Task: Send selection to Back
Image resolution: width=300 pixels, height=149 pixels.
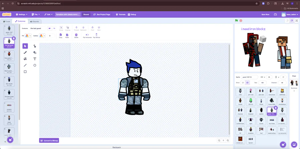Action: 99,28
